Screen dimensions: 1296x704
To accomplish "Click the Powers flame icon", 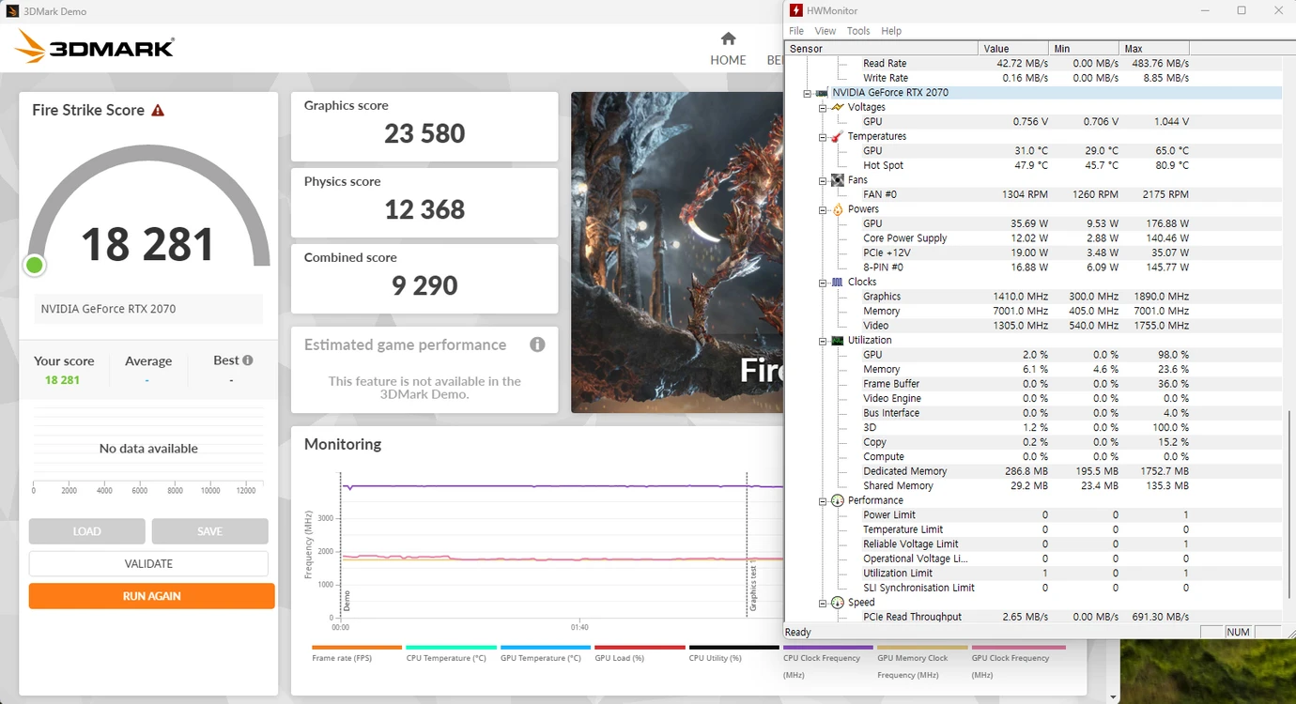I will [x=837, y=209].
